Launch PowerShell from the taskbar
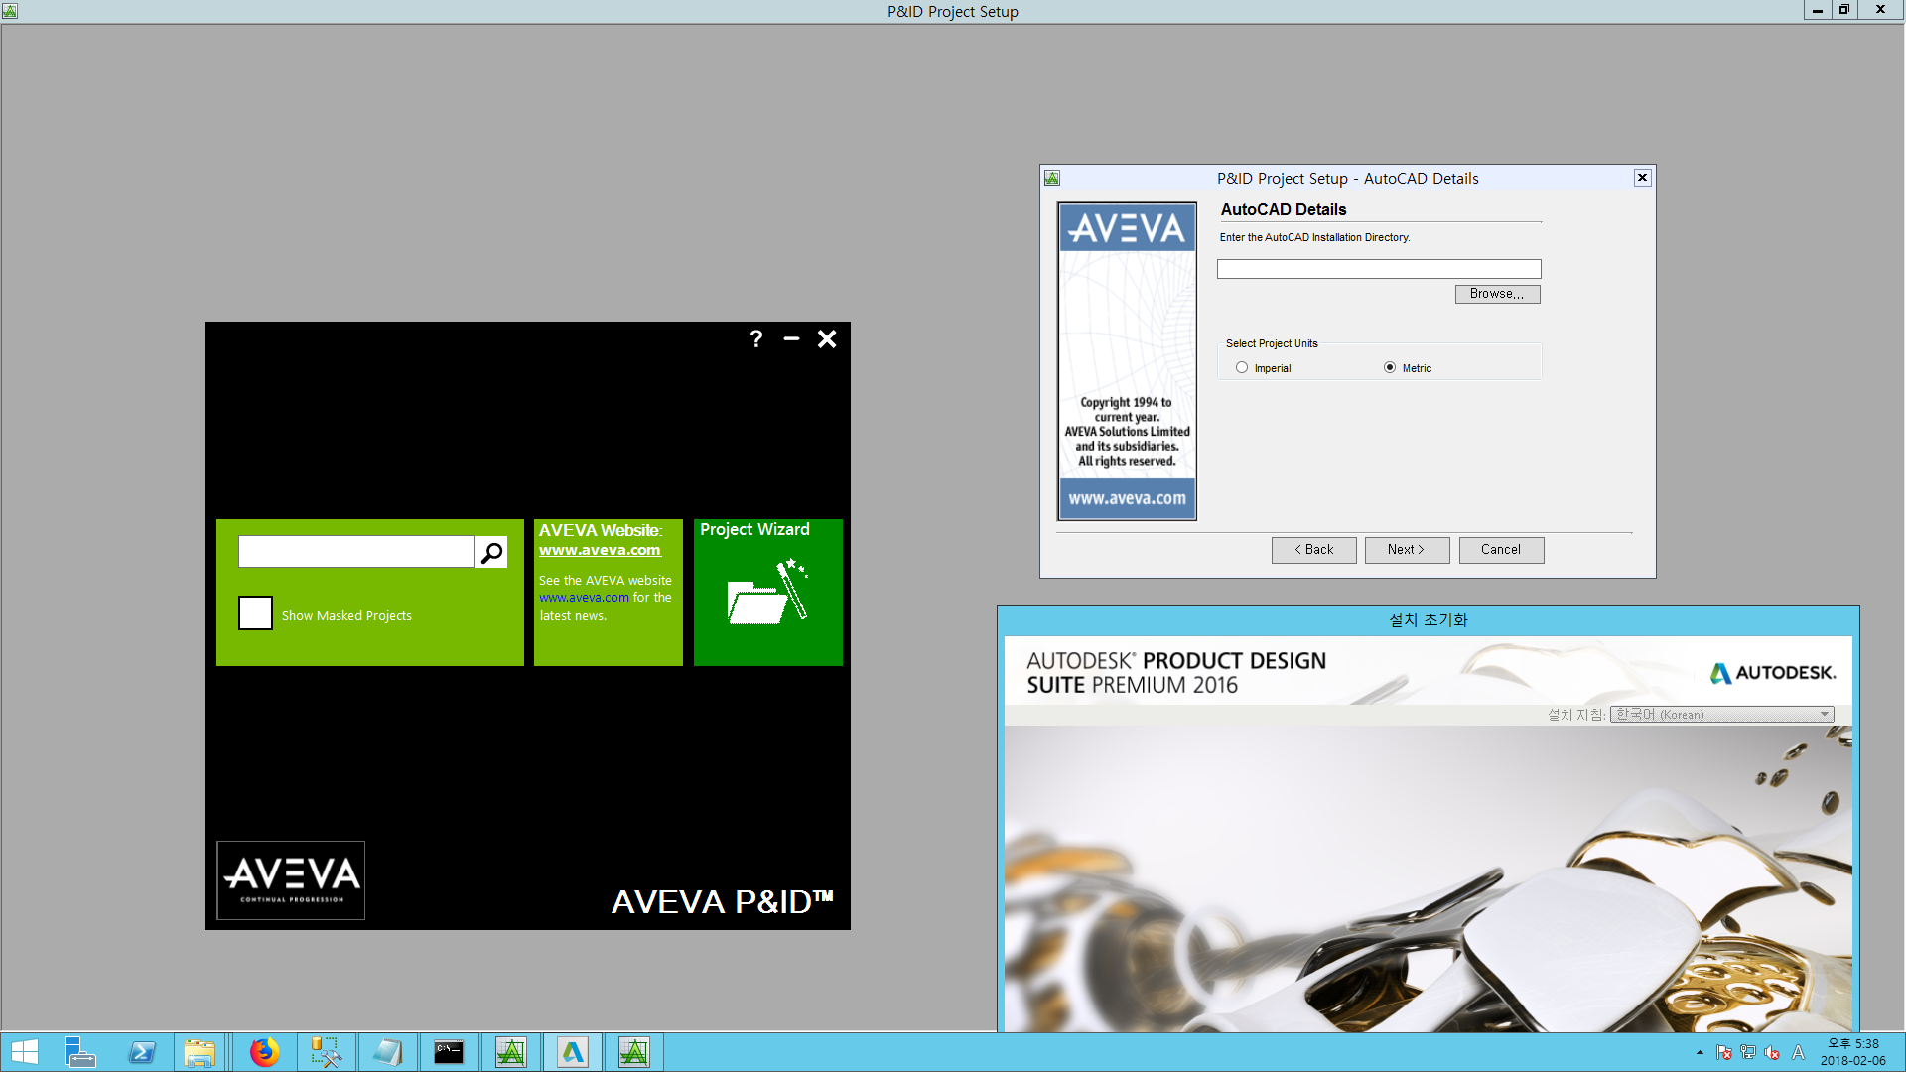 (141, 1052)
